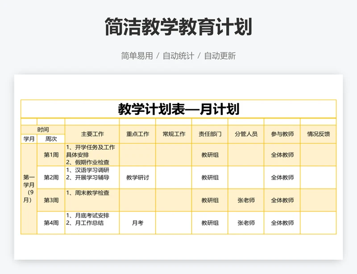This screenshot has width=357, height=274.
Task: Select the 参与教师 column header
Action: tap(282, 134)
